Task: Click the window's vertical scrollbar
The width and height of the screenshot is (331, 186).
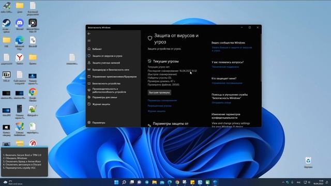Action: 261,57
